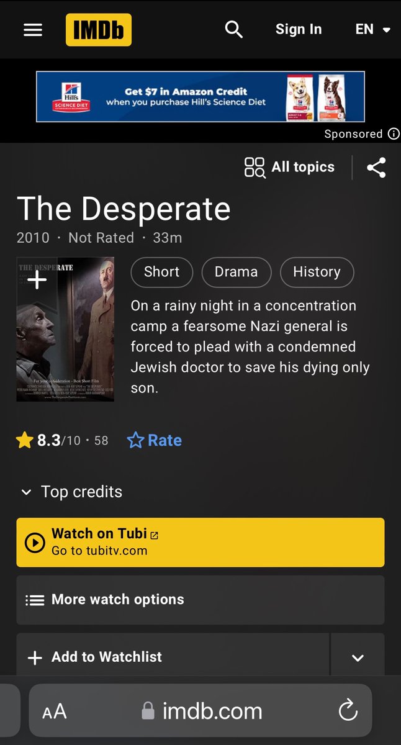Open More watch options
Screen dimensions: 401x745
(200, 600)
